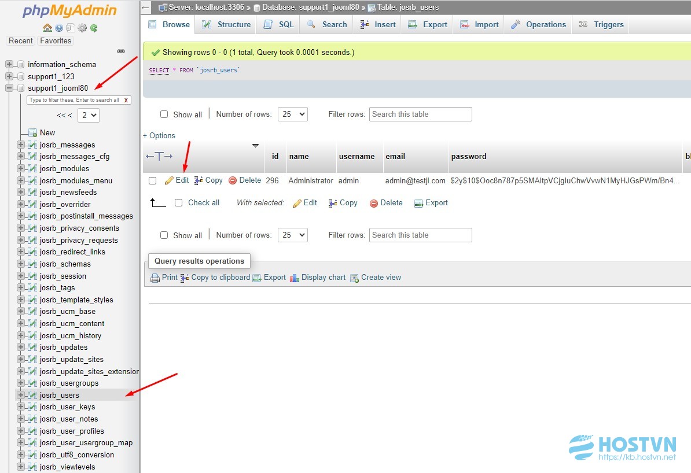The width and height of the screenshot is (691, 473).
Task: Click New table icon in tree
Action: [32, 132]
